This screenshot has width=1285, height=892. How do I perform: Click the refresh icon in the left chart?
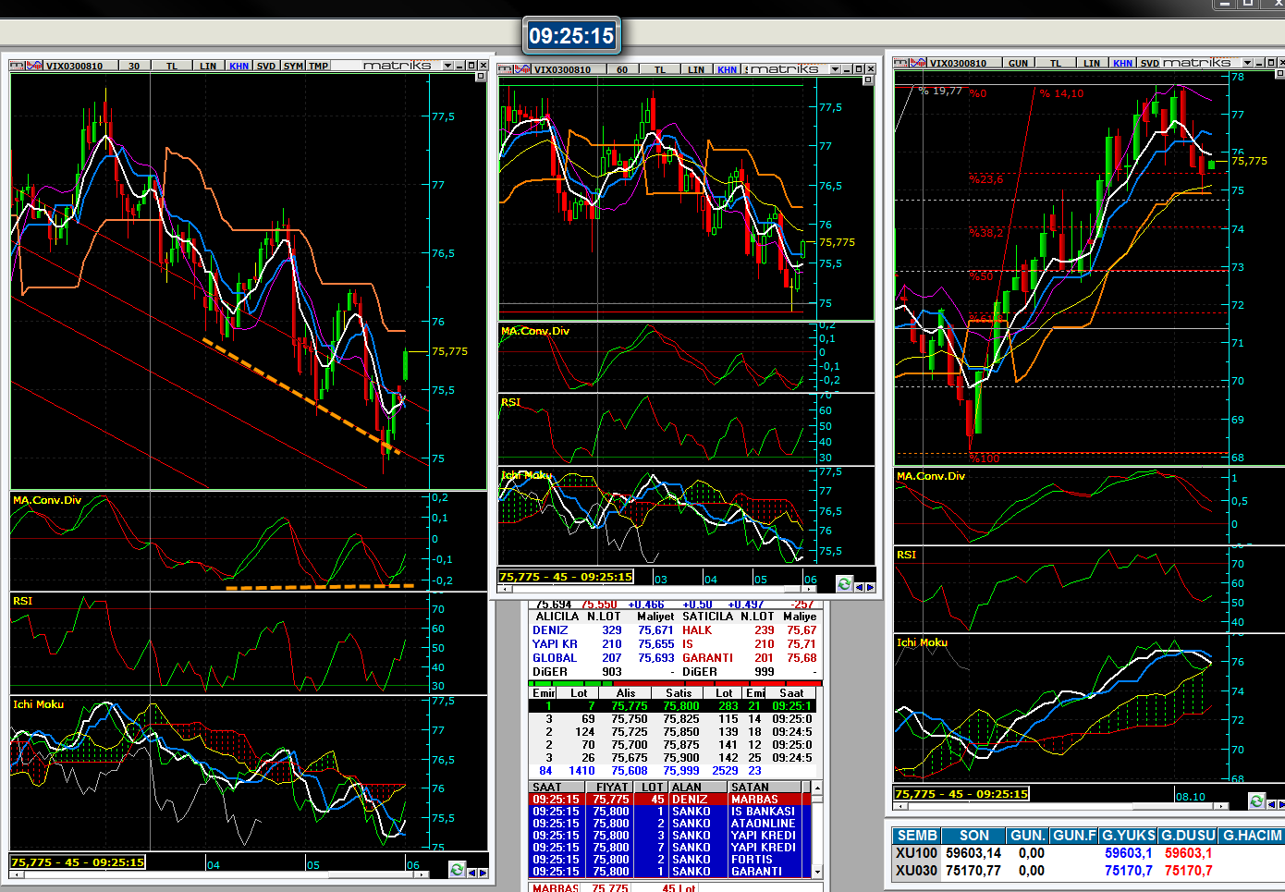tap(457, 869)
